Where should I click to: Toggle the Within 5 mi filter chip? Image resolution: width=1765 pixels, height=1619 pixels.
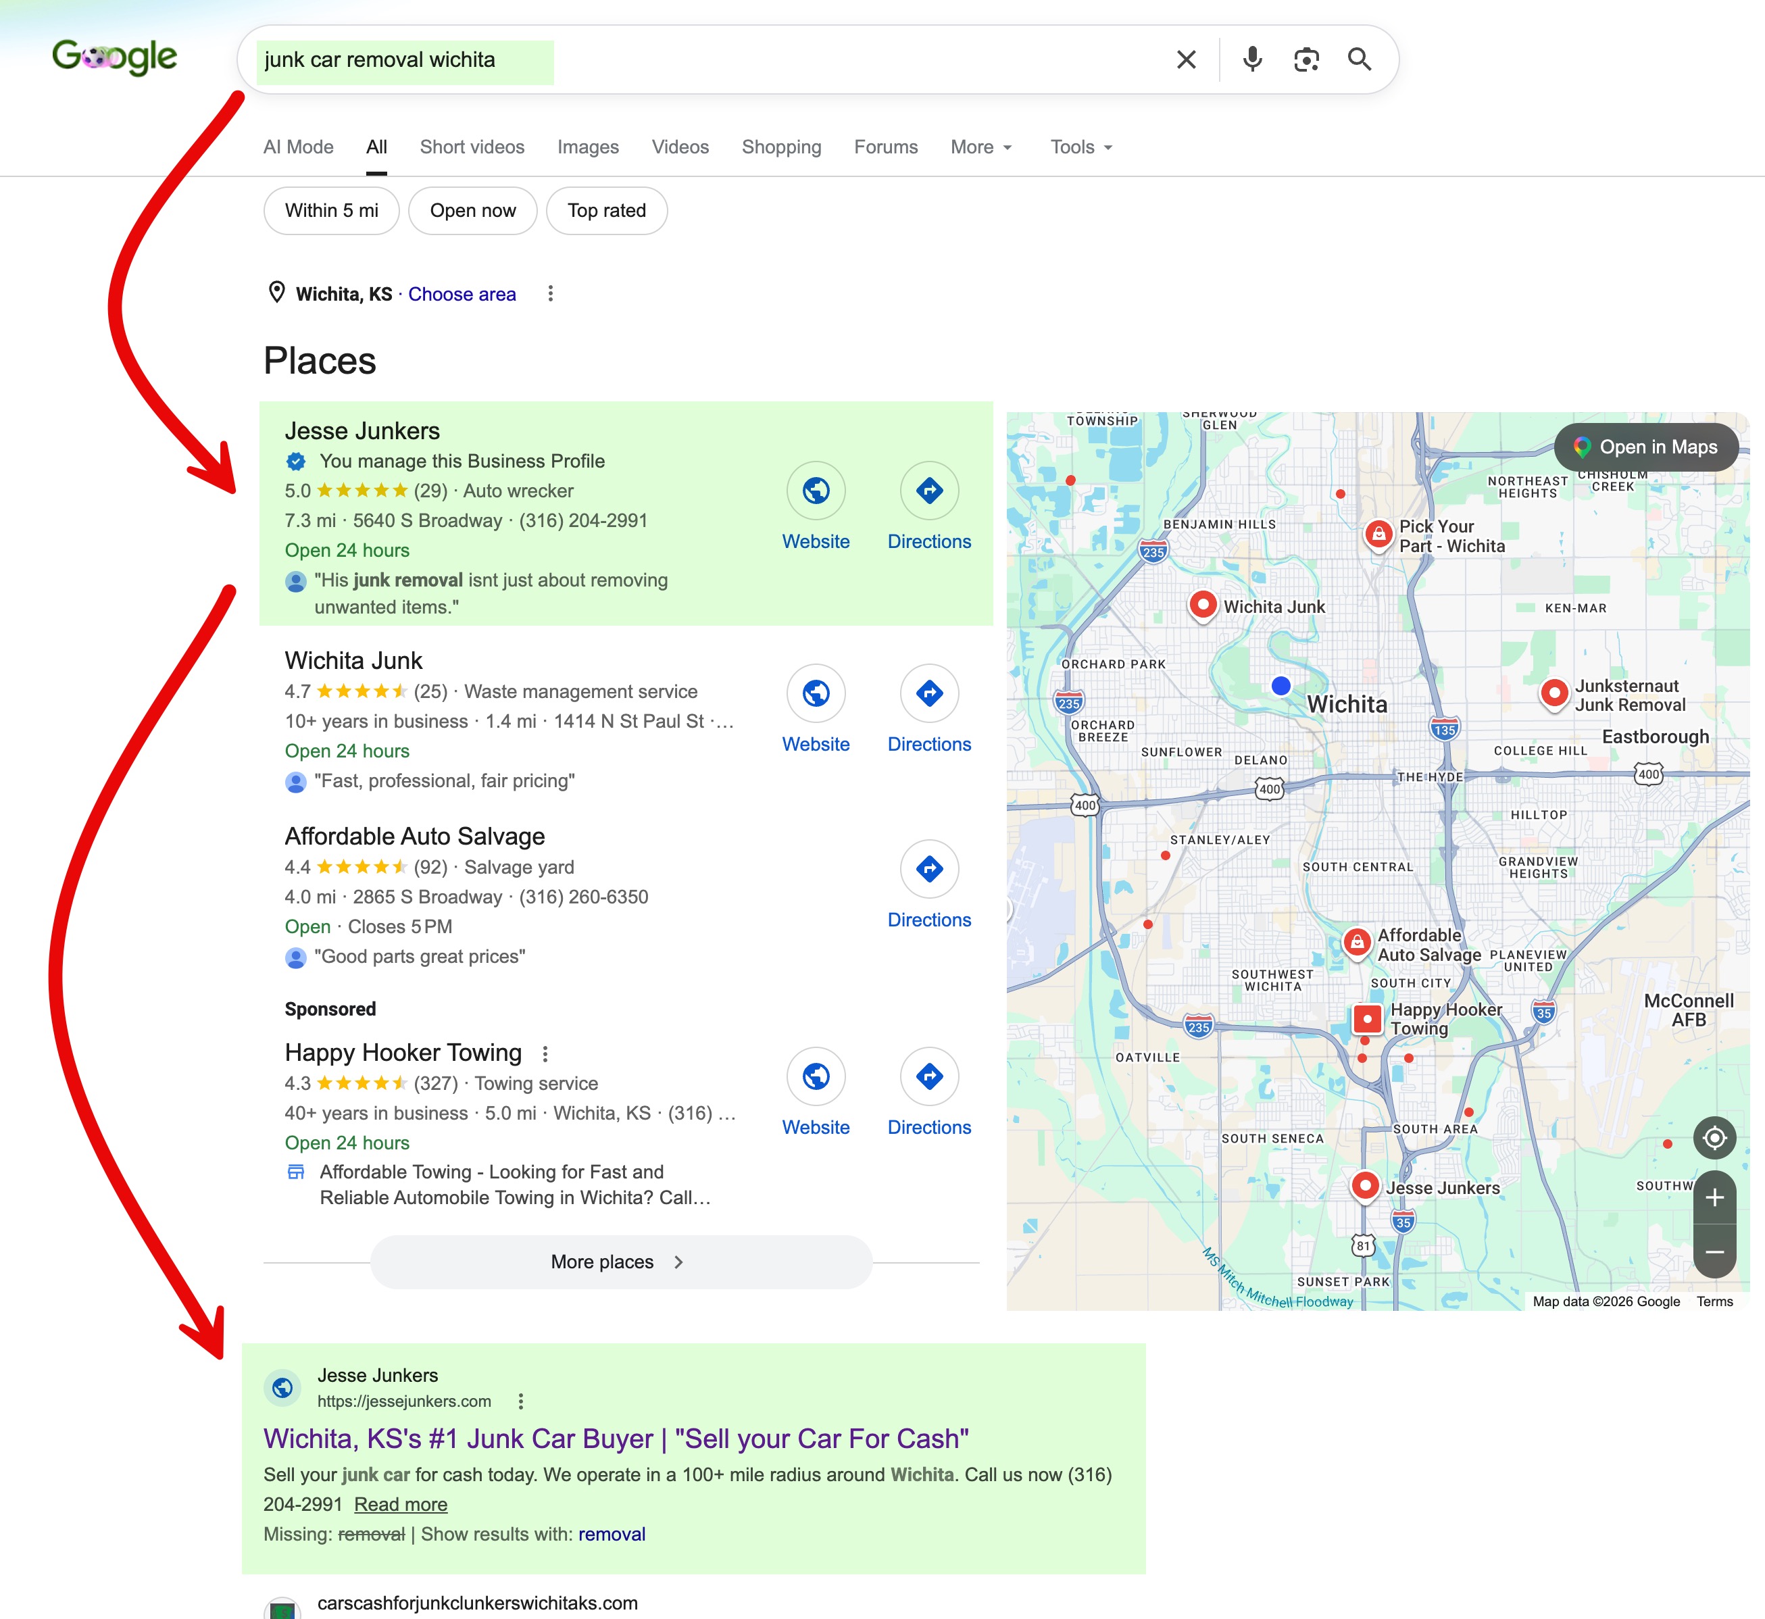coord(331,210)
